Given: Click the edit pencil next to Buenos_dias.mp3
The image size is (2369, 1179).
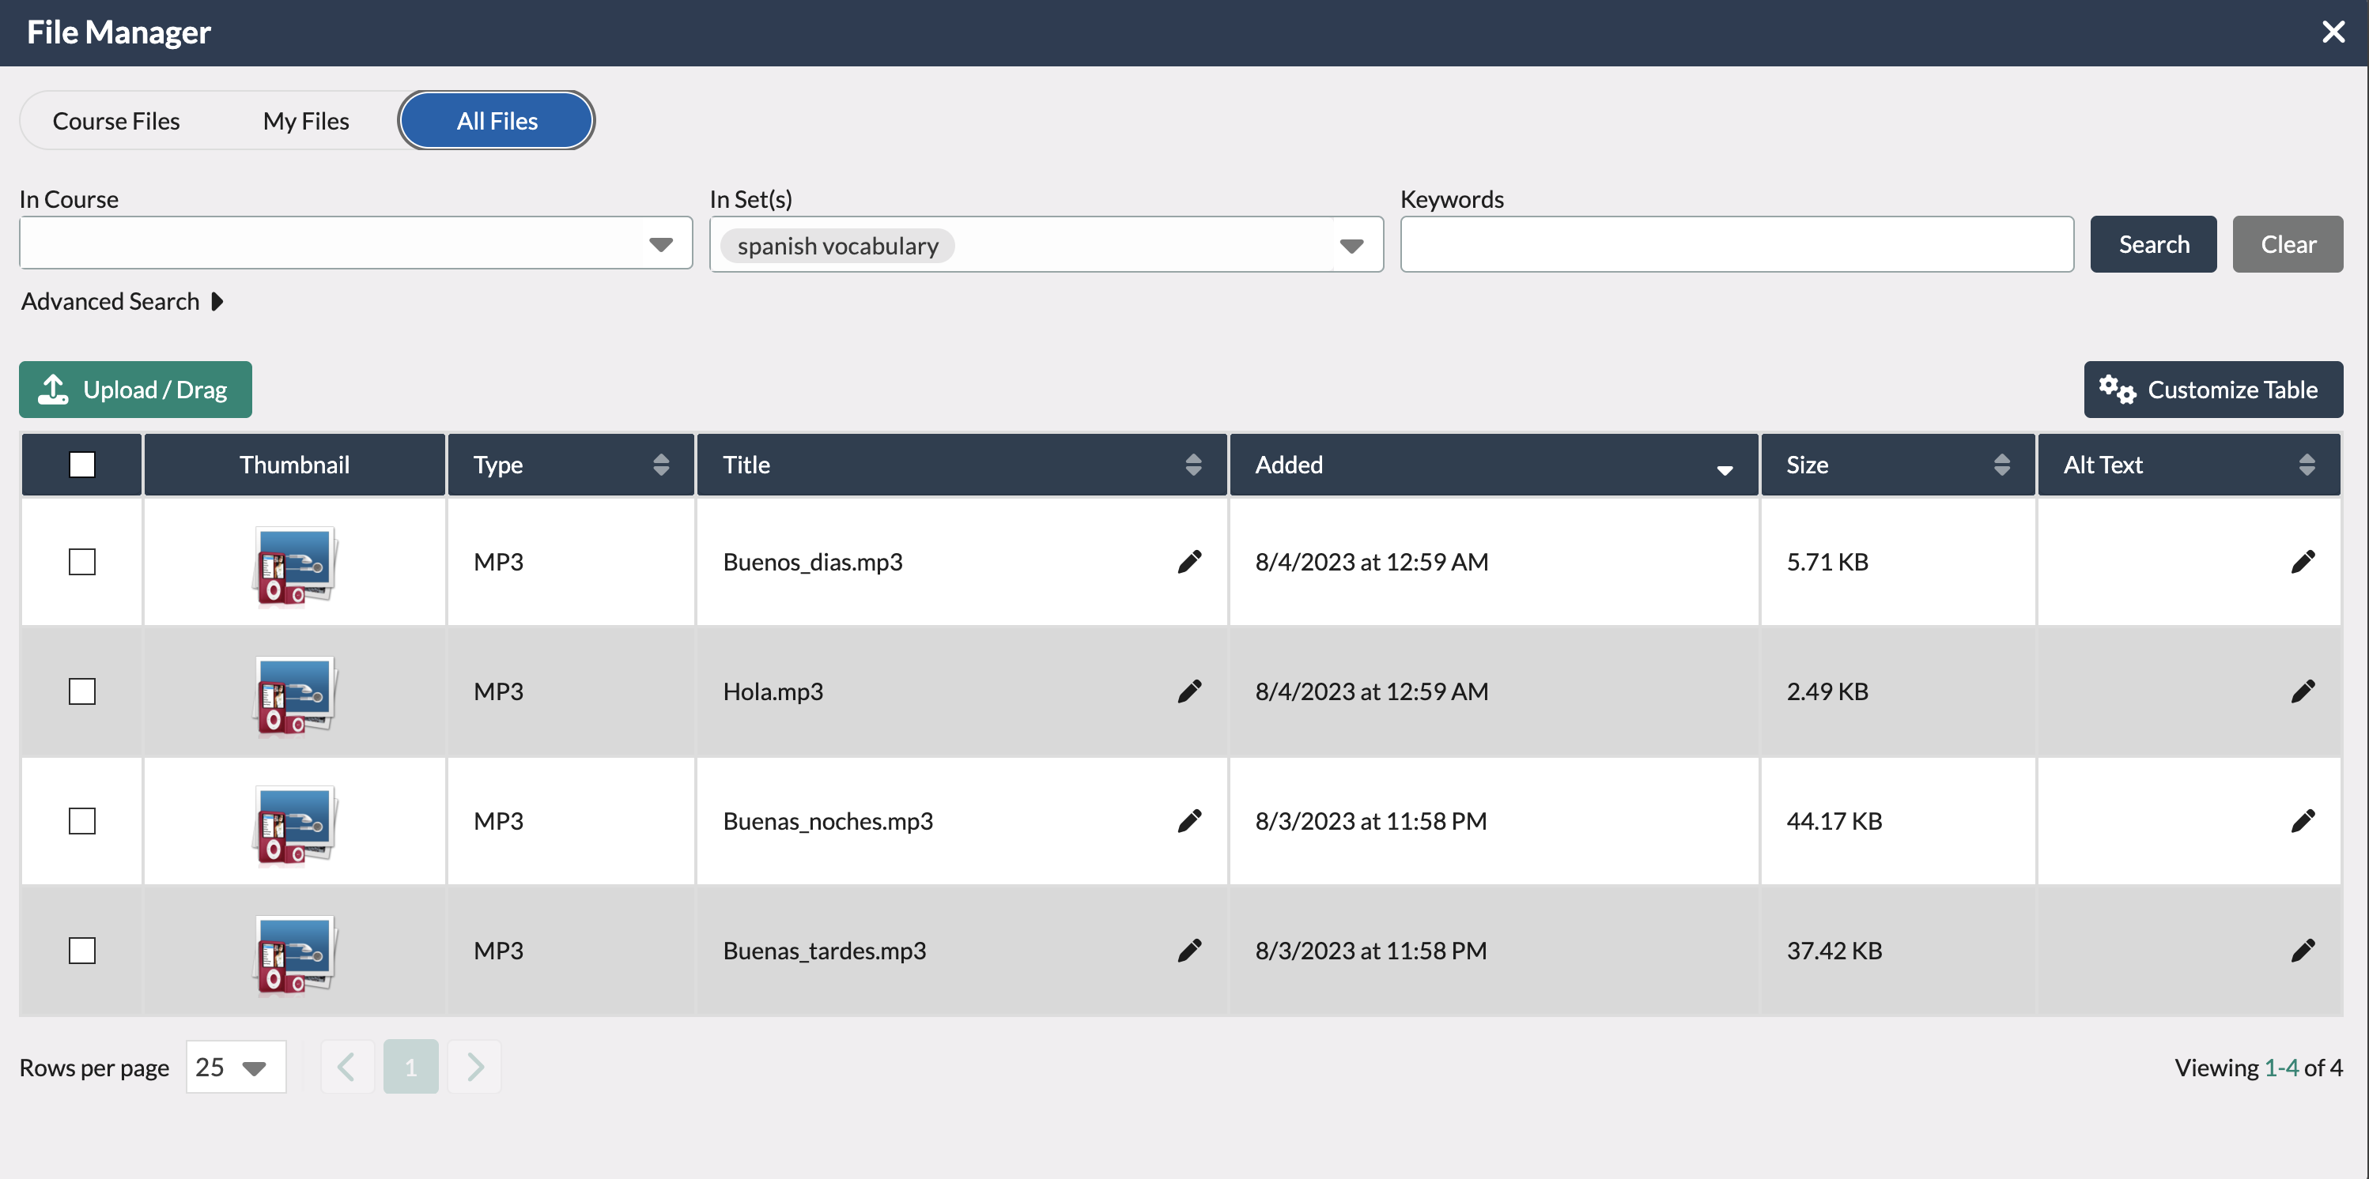Looking at the screenshot, I should [1189, 560].
